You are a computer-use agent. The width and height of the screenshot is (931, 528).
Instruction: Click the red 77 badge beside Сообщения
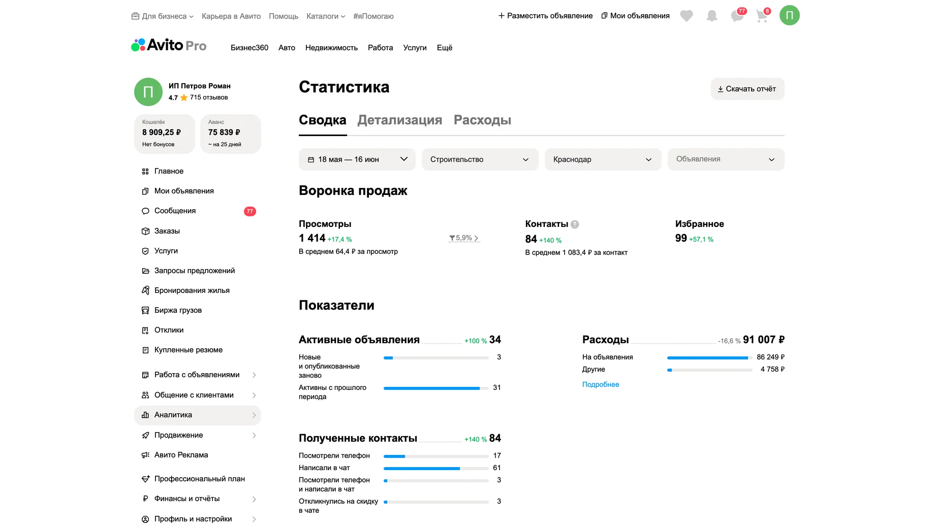(250, 212)
